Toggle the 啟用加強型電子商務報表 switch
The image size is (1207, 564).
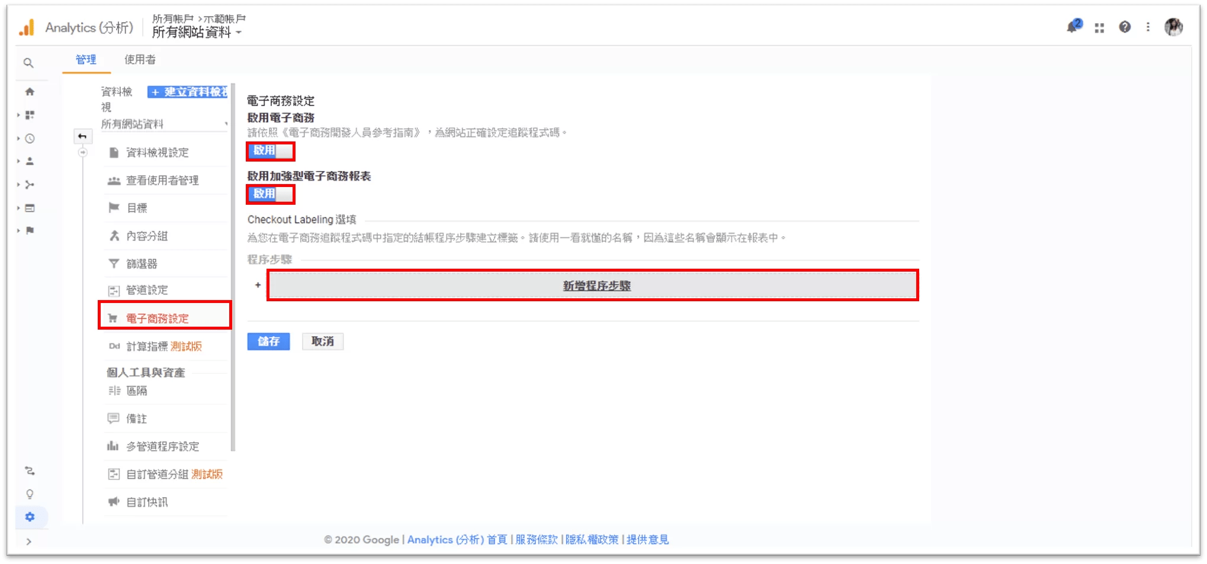[271, 194]
